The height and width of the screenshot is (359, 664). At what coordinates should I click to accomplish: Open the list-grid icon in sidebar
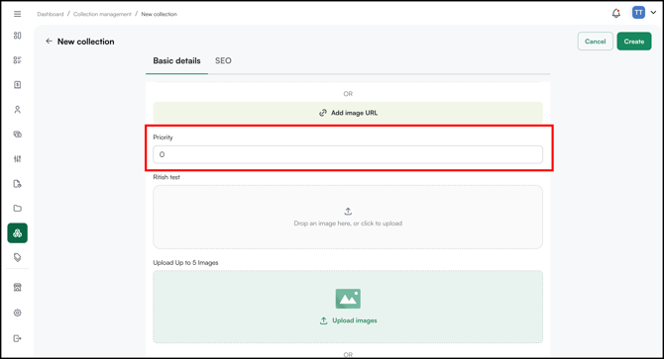pyautogui.click(x=18, y=60)
